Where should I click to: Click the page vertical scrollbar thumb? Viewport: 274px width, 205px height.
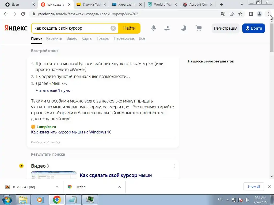(272, 37)
